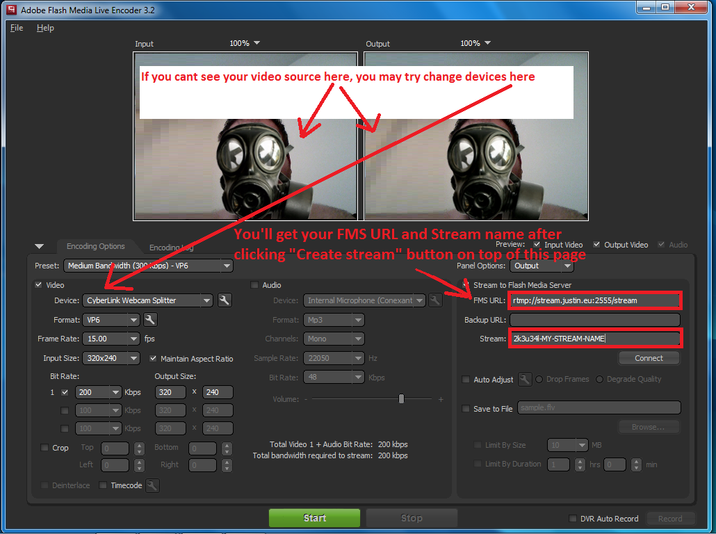Click the Stop button
Viewport: 716px width, 534px height.
(412, 517)
